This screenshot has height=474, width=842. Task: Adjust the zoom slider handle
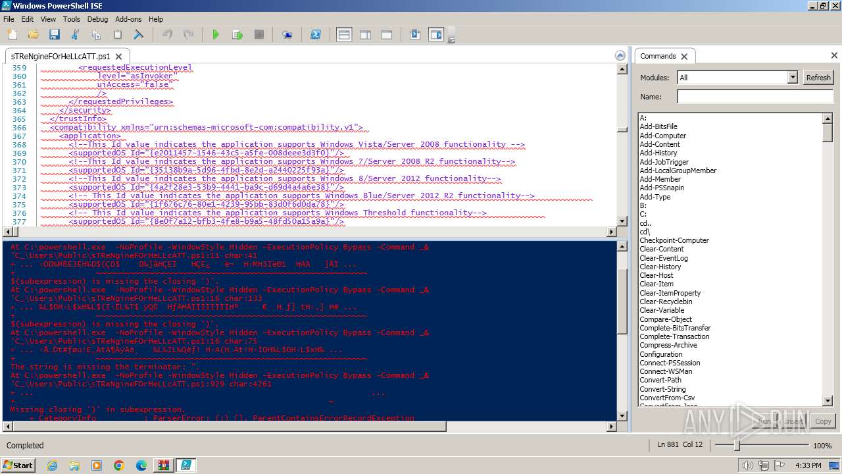coord(737,446)
